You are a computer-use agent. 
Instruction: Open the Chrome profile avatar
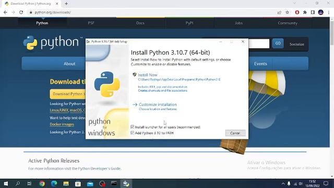(x=321, y=13)
